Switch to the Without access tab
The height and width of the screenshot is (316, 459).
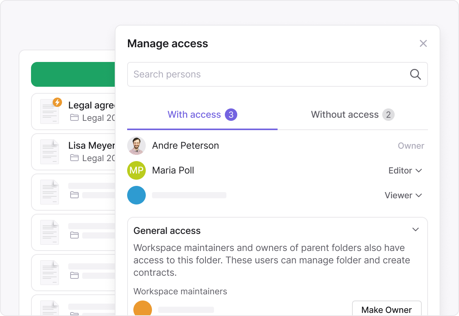click(345, 114)
